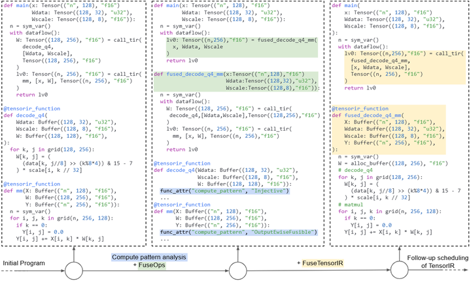Click 'def mm(X: Buffer' line in left panel
The height and width of the screenshot is (281, 471).
coord(60,191)
